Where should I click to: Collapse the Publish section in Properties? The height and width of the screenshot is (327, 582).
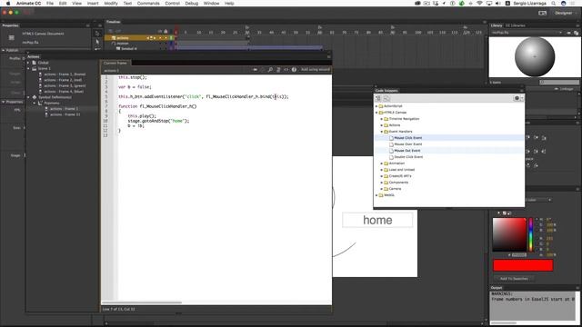[4, 50]
